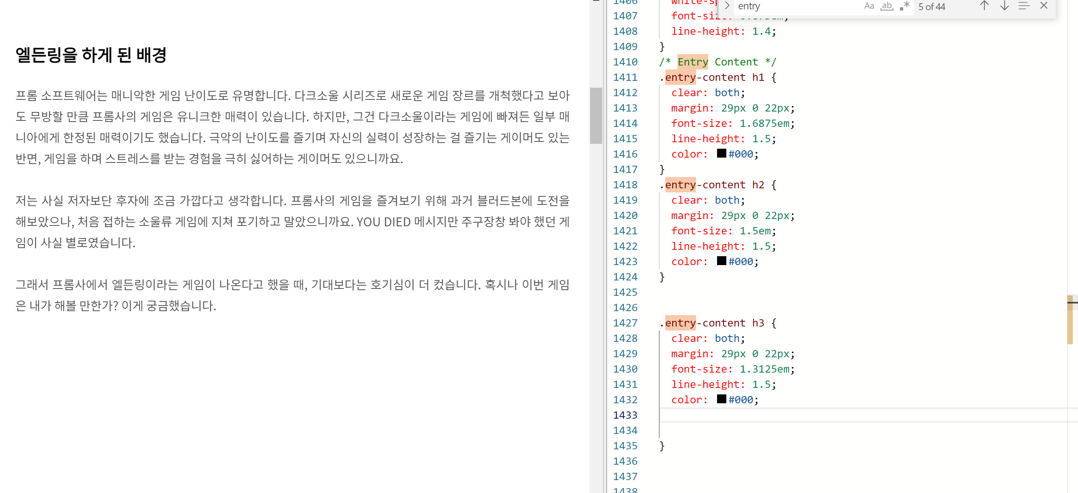Click h2 color #000 swatch
The height and width of the screenshot is (493, 1078).
point(721,261)
